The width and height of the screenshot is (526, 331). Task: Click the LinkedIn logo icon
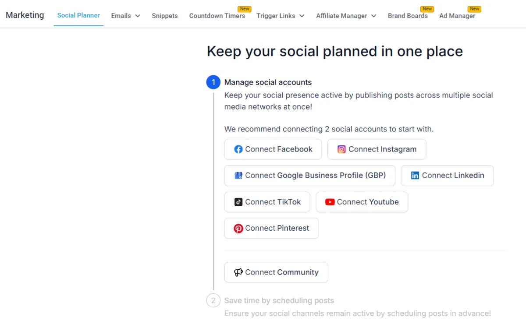tap(415, 176)
